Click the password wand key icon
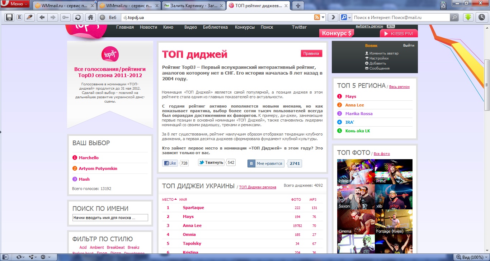The height and width of the screenshot is (261, 490). (x=65, y=17)
